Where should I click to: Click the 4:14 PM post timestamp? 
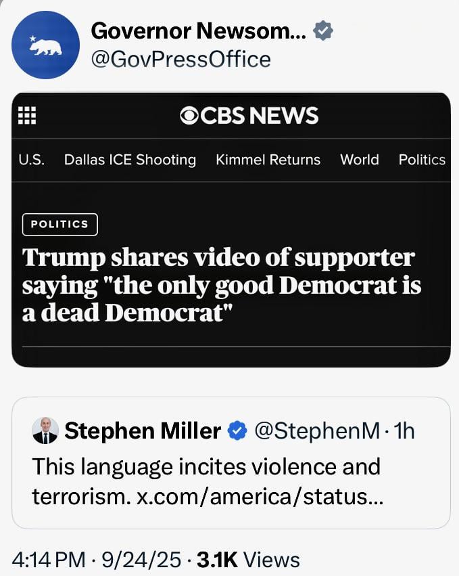[x=49, y=560]
